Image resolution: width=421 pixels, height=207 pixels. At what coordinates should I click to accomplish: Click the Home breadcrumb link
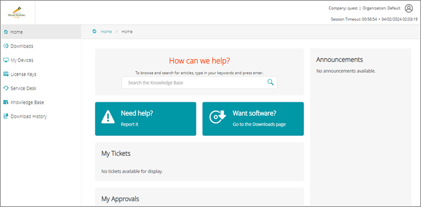tap(106, 31)
